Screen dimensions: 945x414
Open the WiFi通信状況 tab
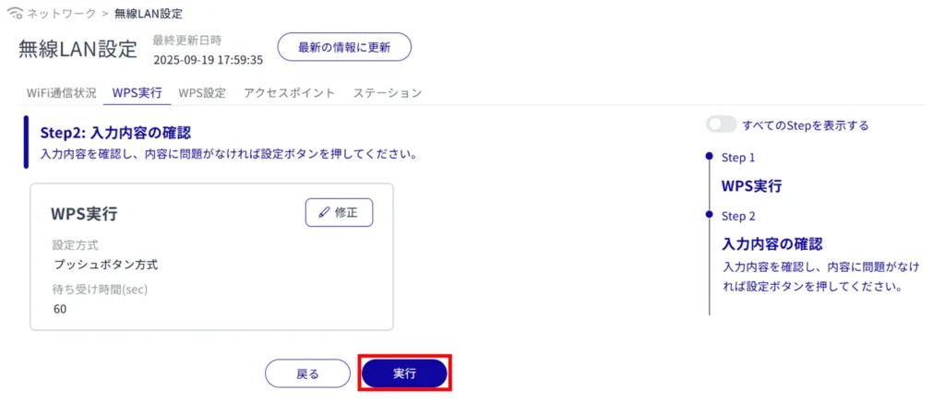(61, 93)
